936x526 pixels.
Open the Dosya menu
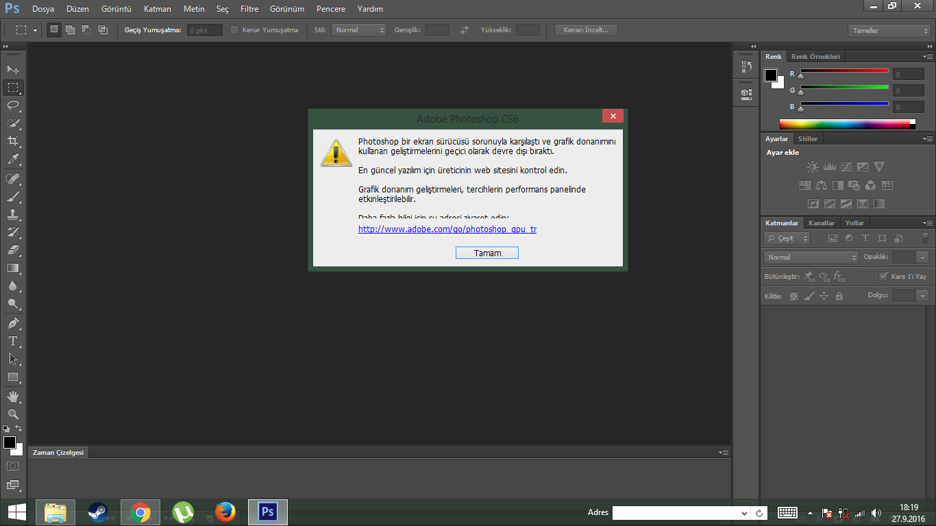[x=43, y=9]
